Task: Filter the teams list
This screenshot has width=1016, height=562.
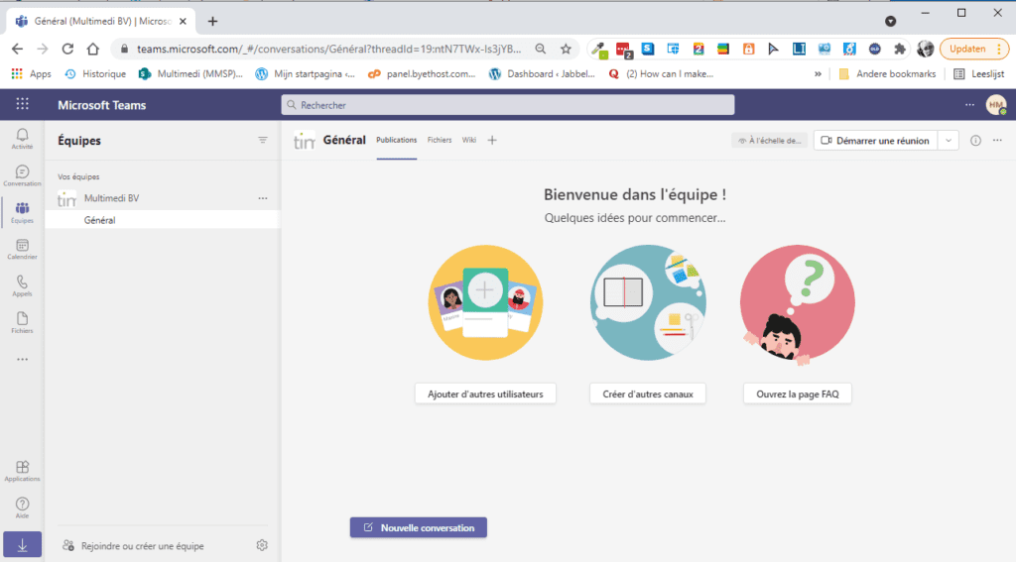Action: tap(262, 140)
